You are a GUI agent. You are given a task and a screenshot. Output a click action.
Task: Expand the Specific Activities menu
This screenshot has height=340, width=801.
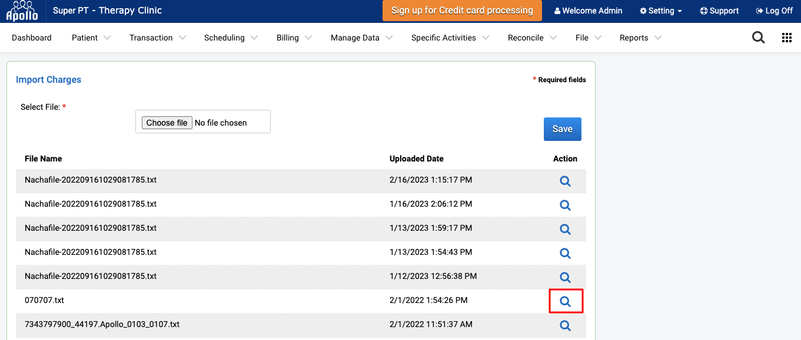click(x=450, y=38)
